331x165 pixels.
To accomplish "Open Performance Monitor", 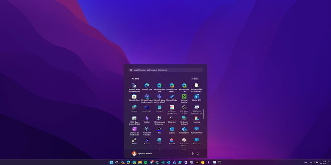I will [184, 142].
